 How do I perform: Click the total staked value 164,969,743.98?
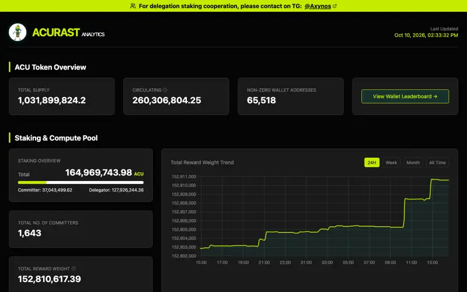click(99, 172)
